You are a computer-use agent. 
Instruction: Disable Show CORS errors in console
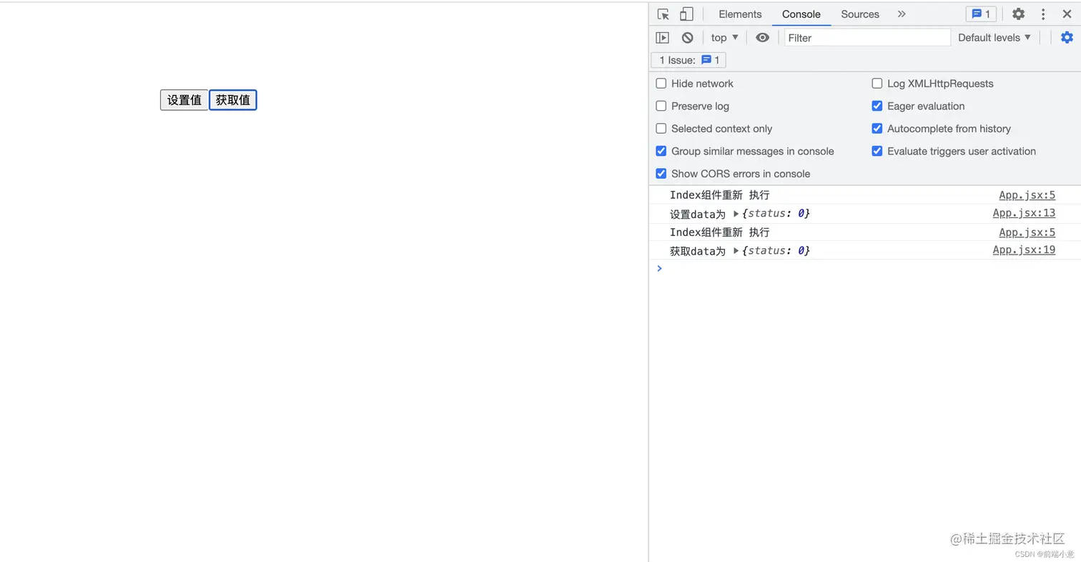[661, 174]
